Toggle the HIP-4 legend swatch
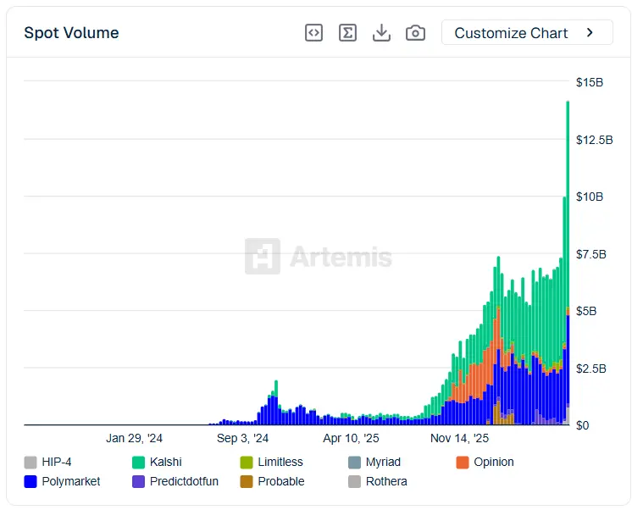Screen dimensions: 632x510 30,462
